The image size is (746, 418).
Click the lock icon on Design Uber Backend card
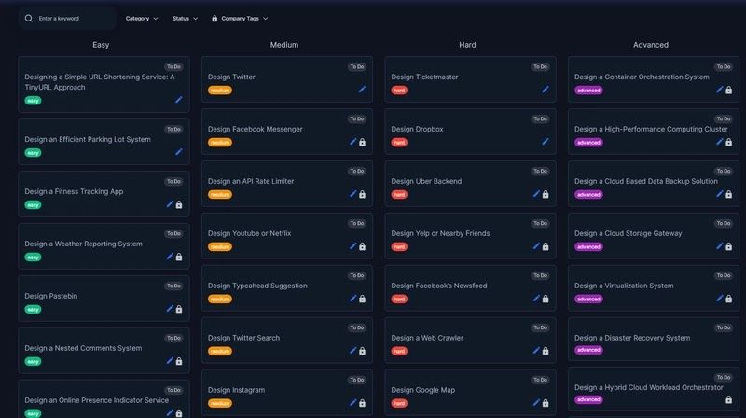[546, 195]
